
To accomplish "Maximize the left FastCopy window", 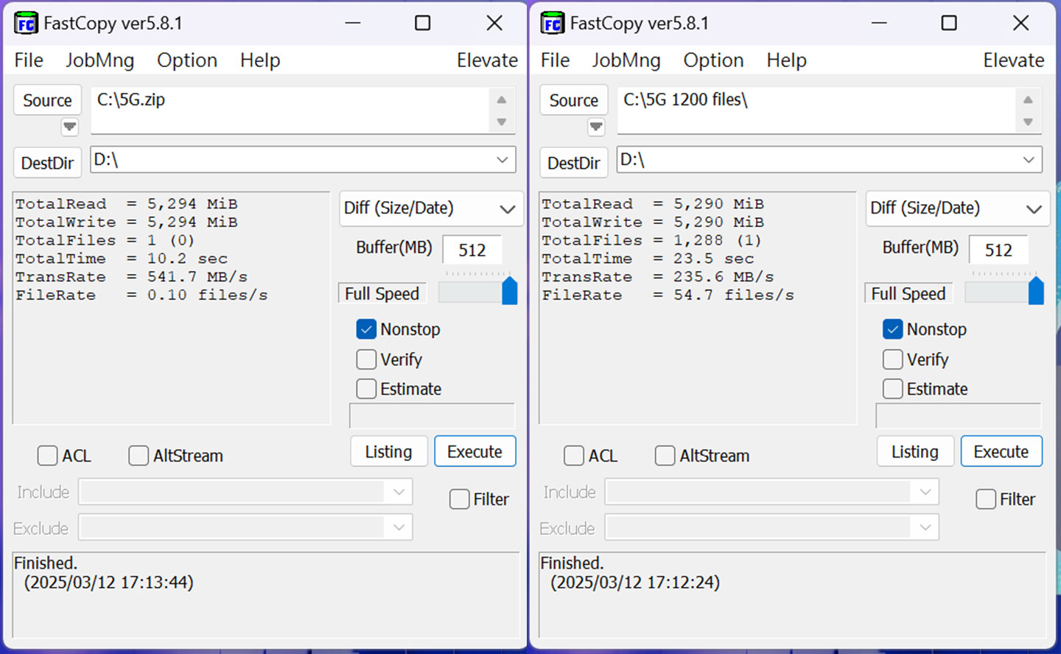I will (x=423, y=24).
